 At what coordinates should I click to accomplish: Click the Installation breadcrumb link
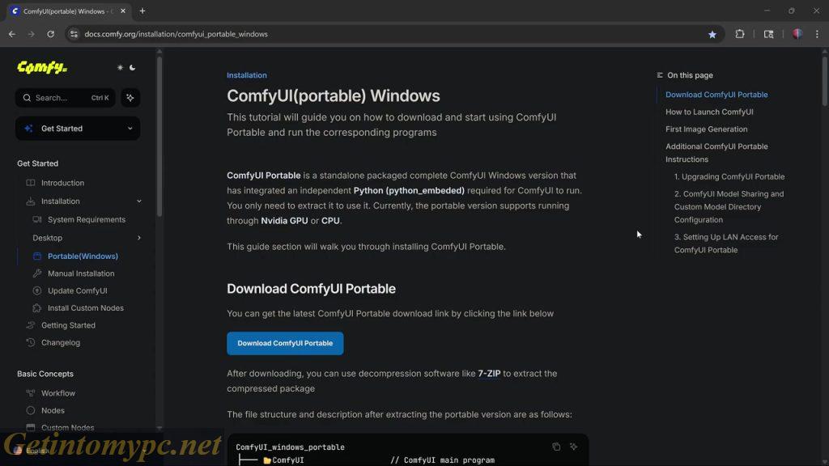pyautogui.click(x=246, y=75)
